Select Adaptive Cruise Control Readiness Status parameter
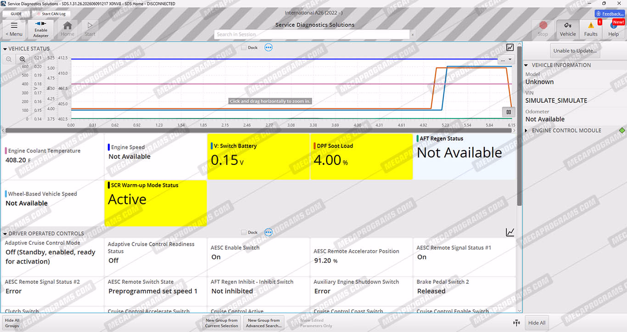627x332 pixels. [x=155, y=257]
